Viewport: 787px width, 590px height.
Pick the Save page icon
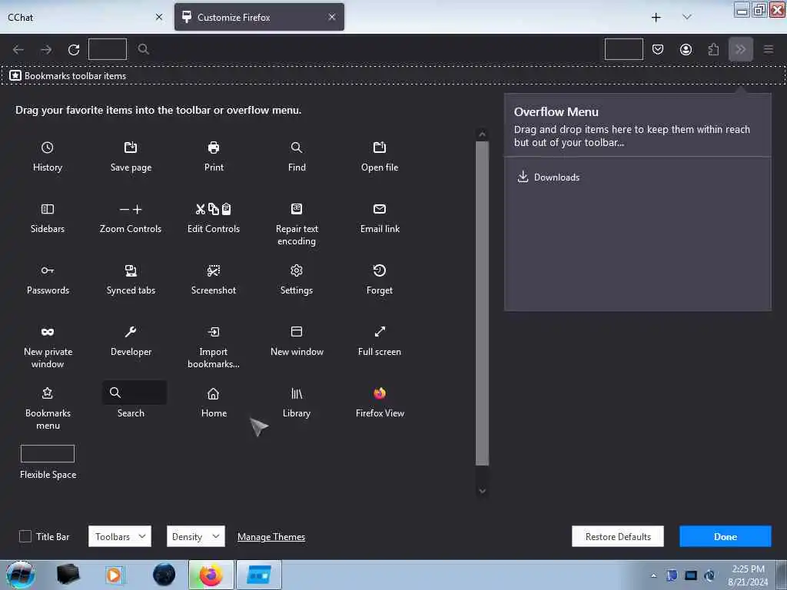[x=131, y=147]
